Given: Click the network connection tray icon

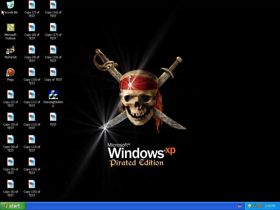Looking at the screenshot, I should pyautogui.click(x=255, y=206).
